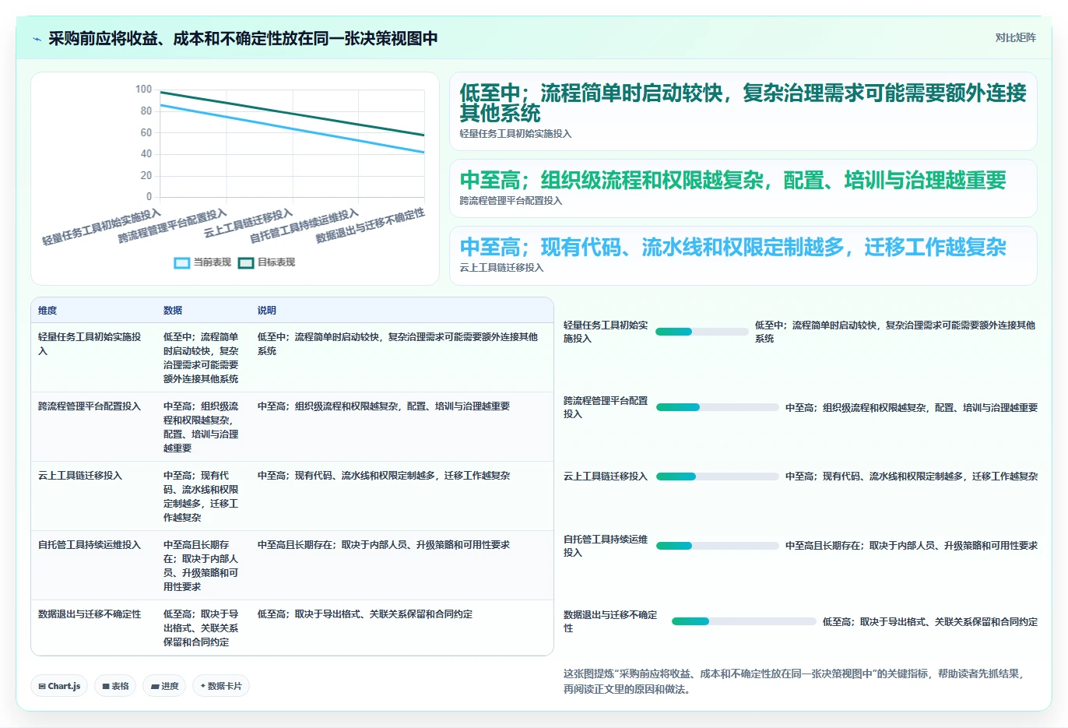
Task: Open the 中至高；组织级流程和权限越复杂 data card
Action: [743, 188]
